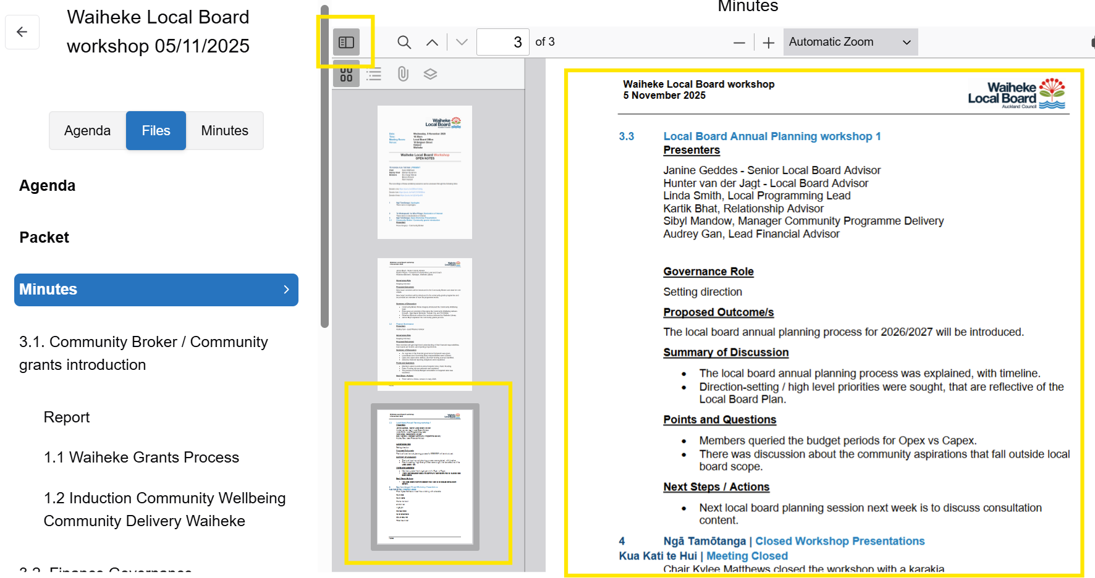The height and width of the screenshot is (578, 1095).
Task: Show document attachments via the paperclip icon
Action: click(402, 74)
